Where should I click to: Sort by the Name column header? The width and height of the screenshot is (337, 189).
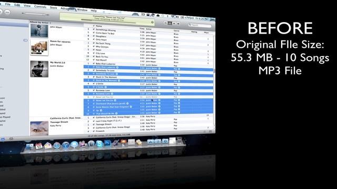coord(98,26)
